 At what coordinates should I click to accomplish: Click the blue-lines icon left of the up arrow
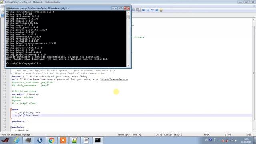coord(144,10)
